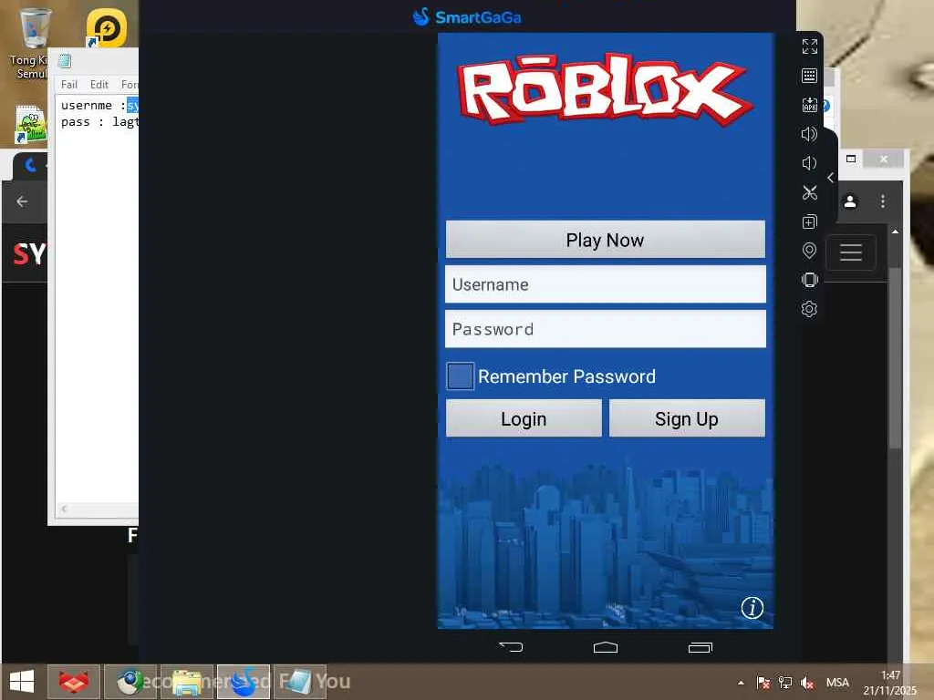Click the browser back arrow
Viewport: 934px width, 700px height.
coord(22,201)
